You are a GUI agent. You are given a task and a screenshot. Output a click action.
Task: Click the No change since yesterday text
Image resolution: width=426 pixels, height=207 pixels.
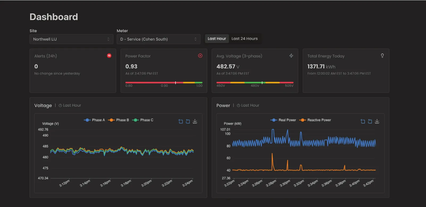pyautogui.click(x=57, y=73)
